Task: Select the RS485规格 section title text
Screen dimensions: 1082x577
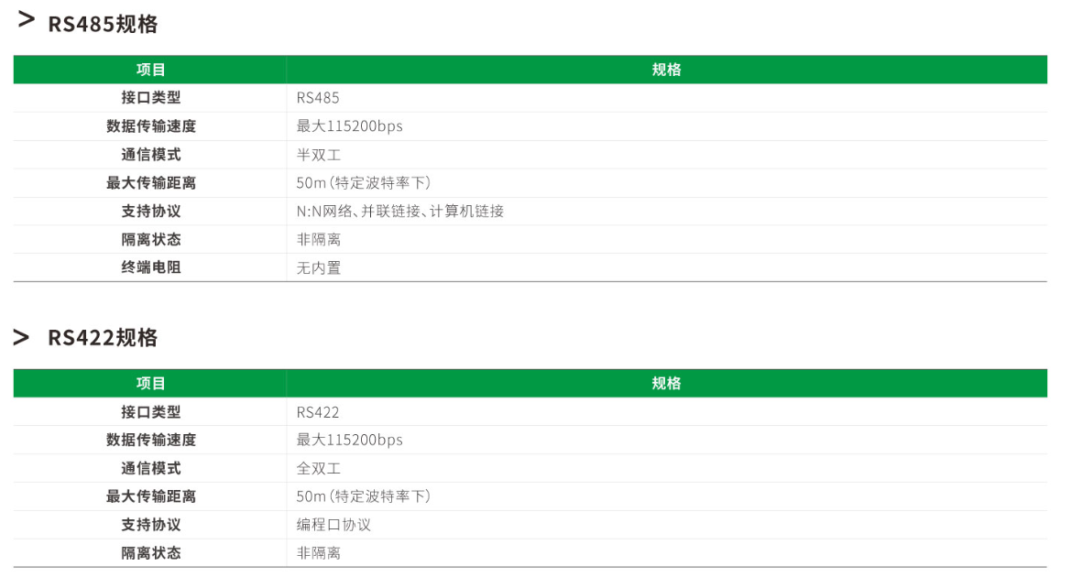Action: click(103, 25)
